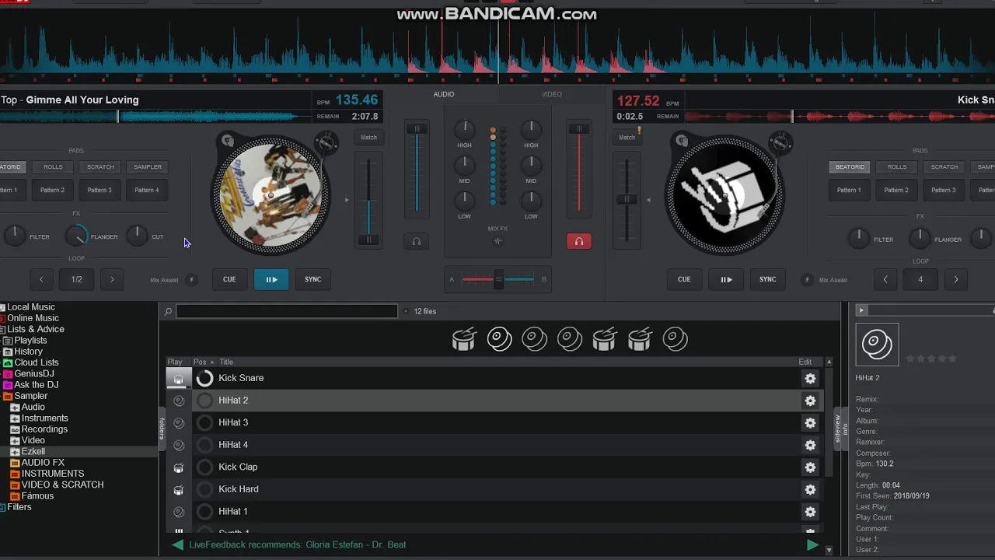Trigger the third sampler pad disc icon

click(534, 339)
